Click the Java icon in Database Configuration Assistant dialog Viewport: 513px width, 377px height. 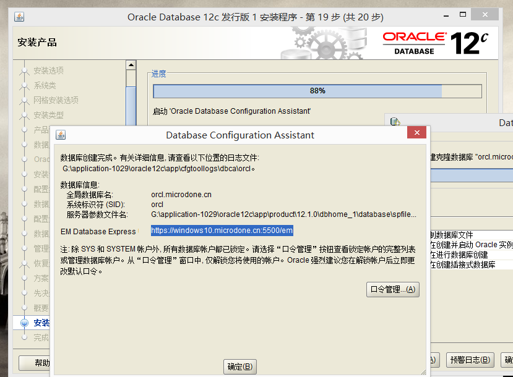[61, 135]
